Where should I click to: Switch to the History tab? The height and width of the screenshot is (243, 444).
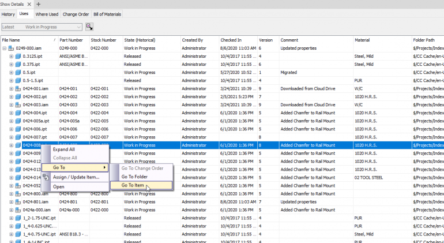pos(8,14)
